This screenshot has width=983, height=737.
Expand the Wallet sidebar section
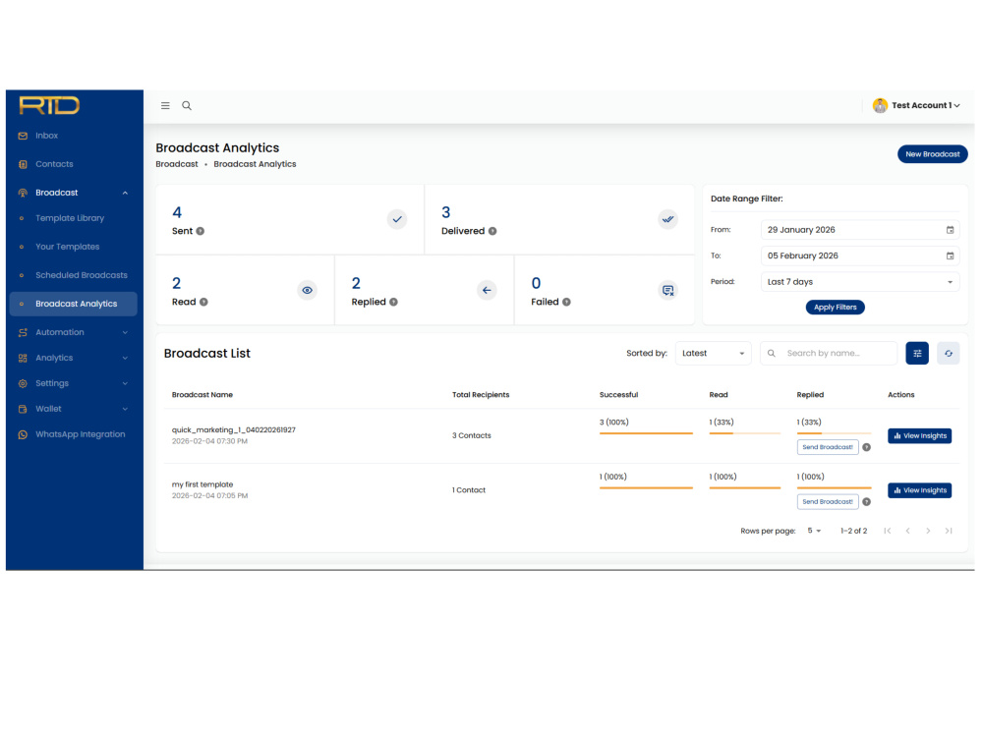click(125, 409)
